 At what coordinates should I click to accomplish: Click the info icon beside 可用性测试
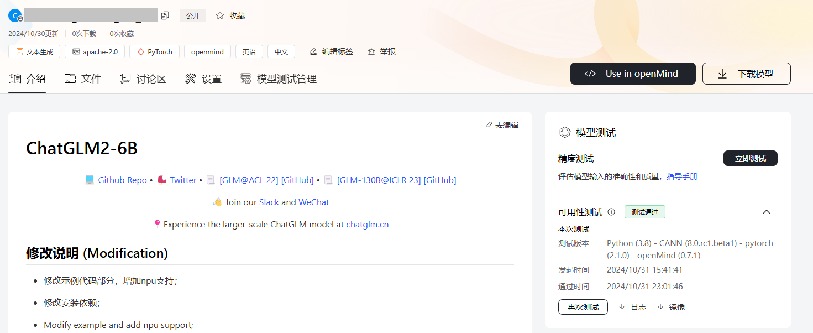[x=611, y=212]
